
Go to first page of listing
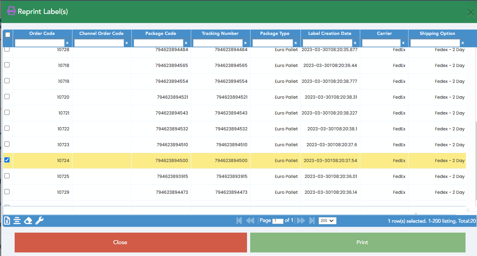239,221
